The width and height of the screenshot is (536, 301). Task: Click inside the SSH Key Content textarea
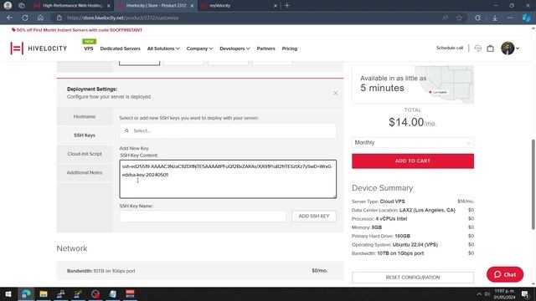click(x=228, y=179)
